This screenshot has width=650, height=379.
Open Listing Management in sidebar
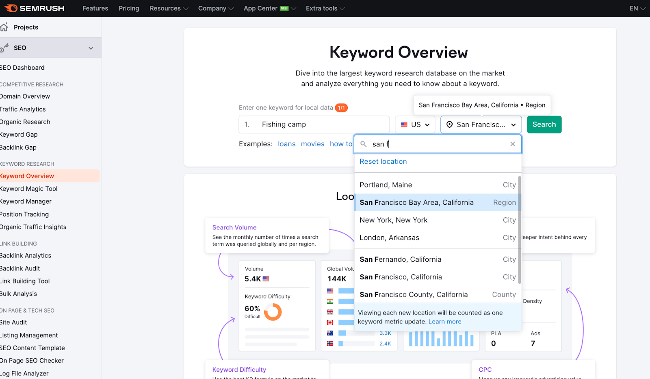tap(29, 335)
